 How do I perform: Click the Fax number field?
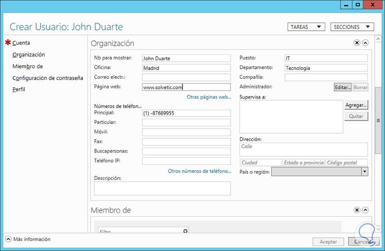coord(186,142)
